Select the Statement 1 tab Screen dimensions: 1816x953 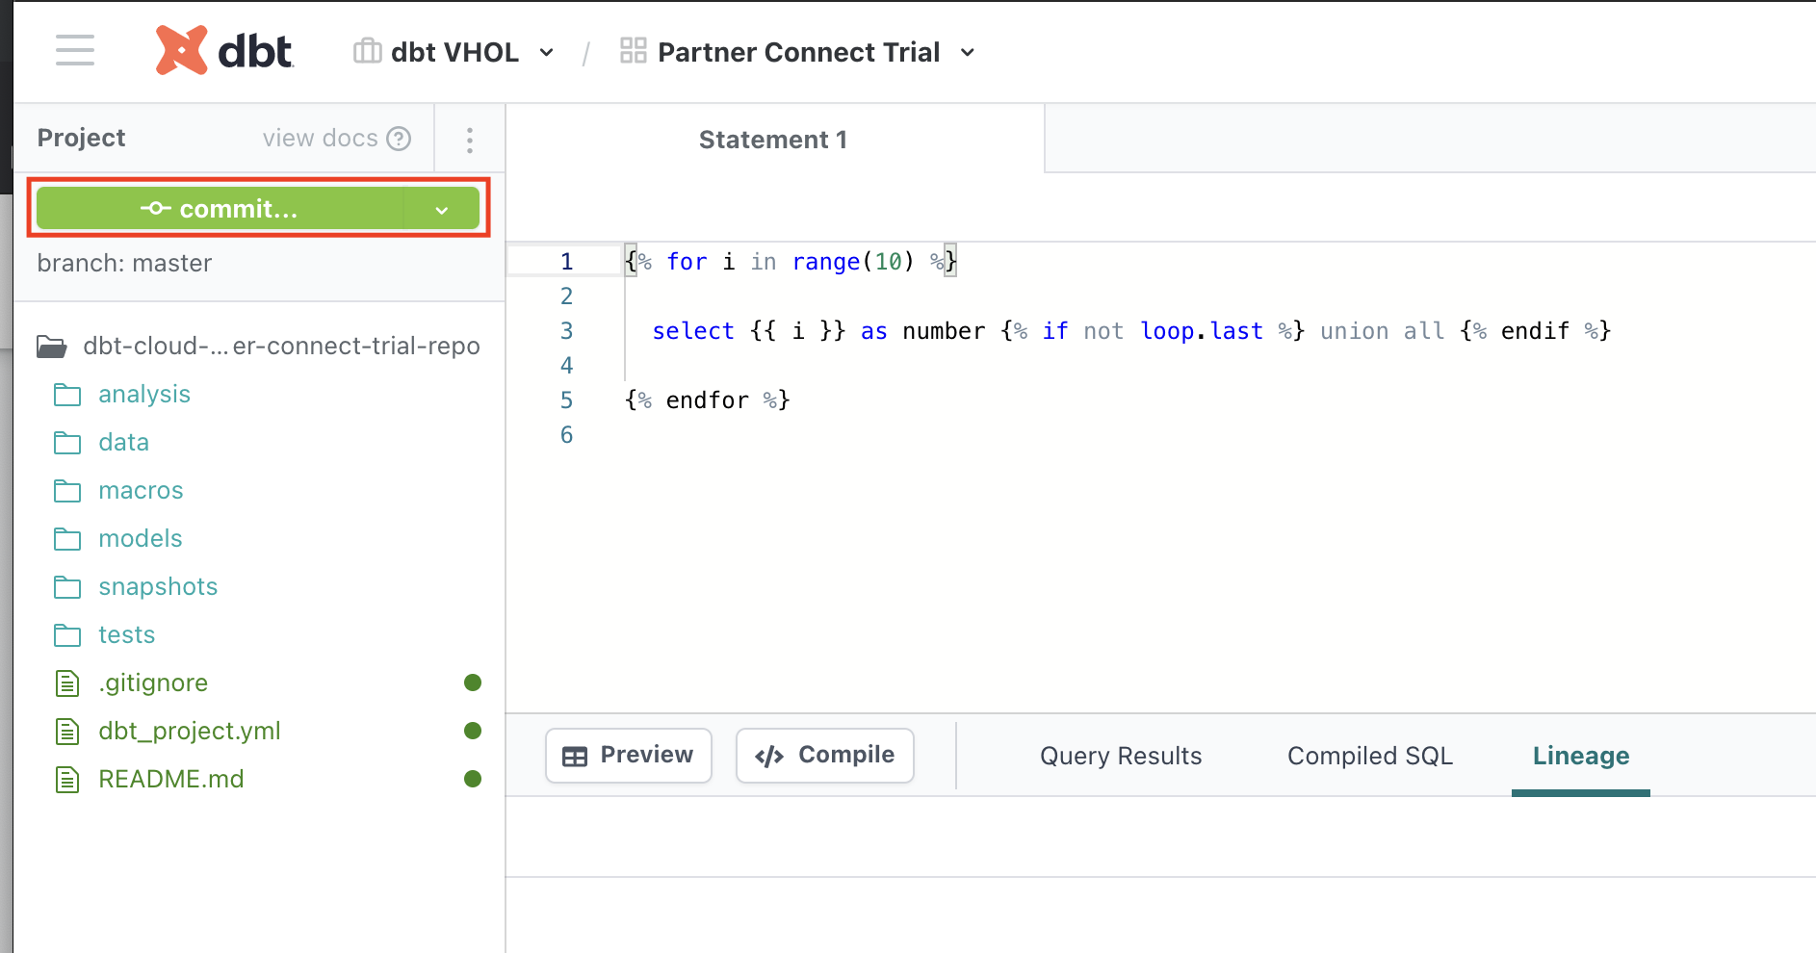tap(772, 139)
